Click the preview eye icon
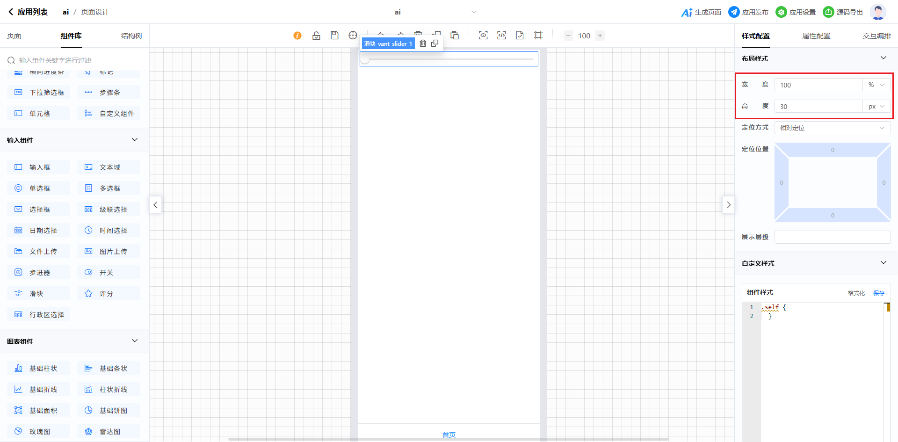The height and width of the screenshot is (442, 898). [483, 36]
